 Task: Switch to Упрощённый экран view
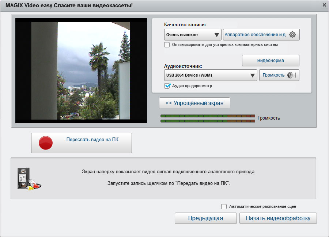pyautogui.click(x=194, y=103)
